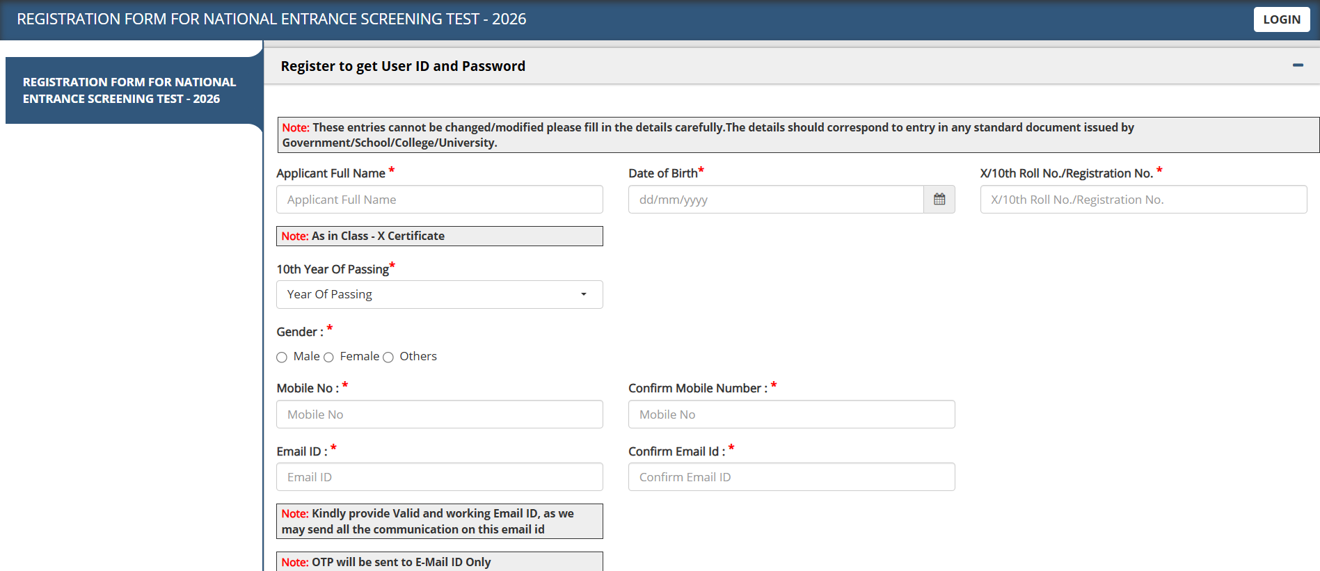Open the Date of Birth calendar picker
Viewport: 1320px width, 571px height.
[x=939, y=200]
